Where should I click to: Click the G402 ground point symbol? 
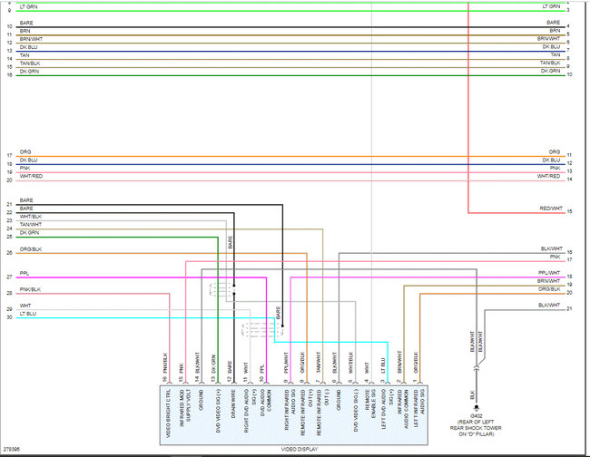pyautogui.click(x=476, y=407)
